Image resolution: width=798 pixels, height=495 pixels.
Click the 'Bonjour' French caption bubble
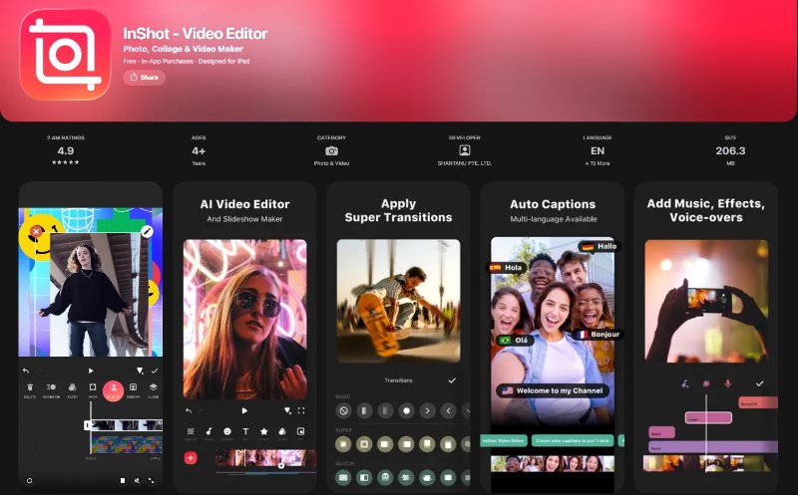pos(598,335)
